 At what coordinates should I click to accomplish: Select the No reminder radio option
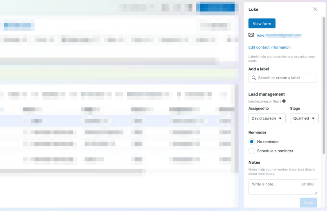pos(252,142)
